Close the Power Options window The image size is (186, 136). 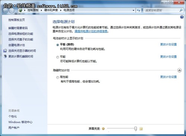[179, 3]
